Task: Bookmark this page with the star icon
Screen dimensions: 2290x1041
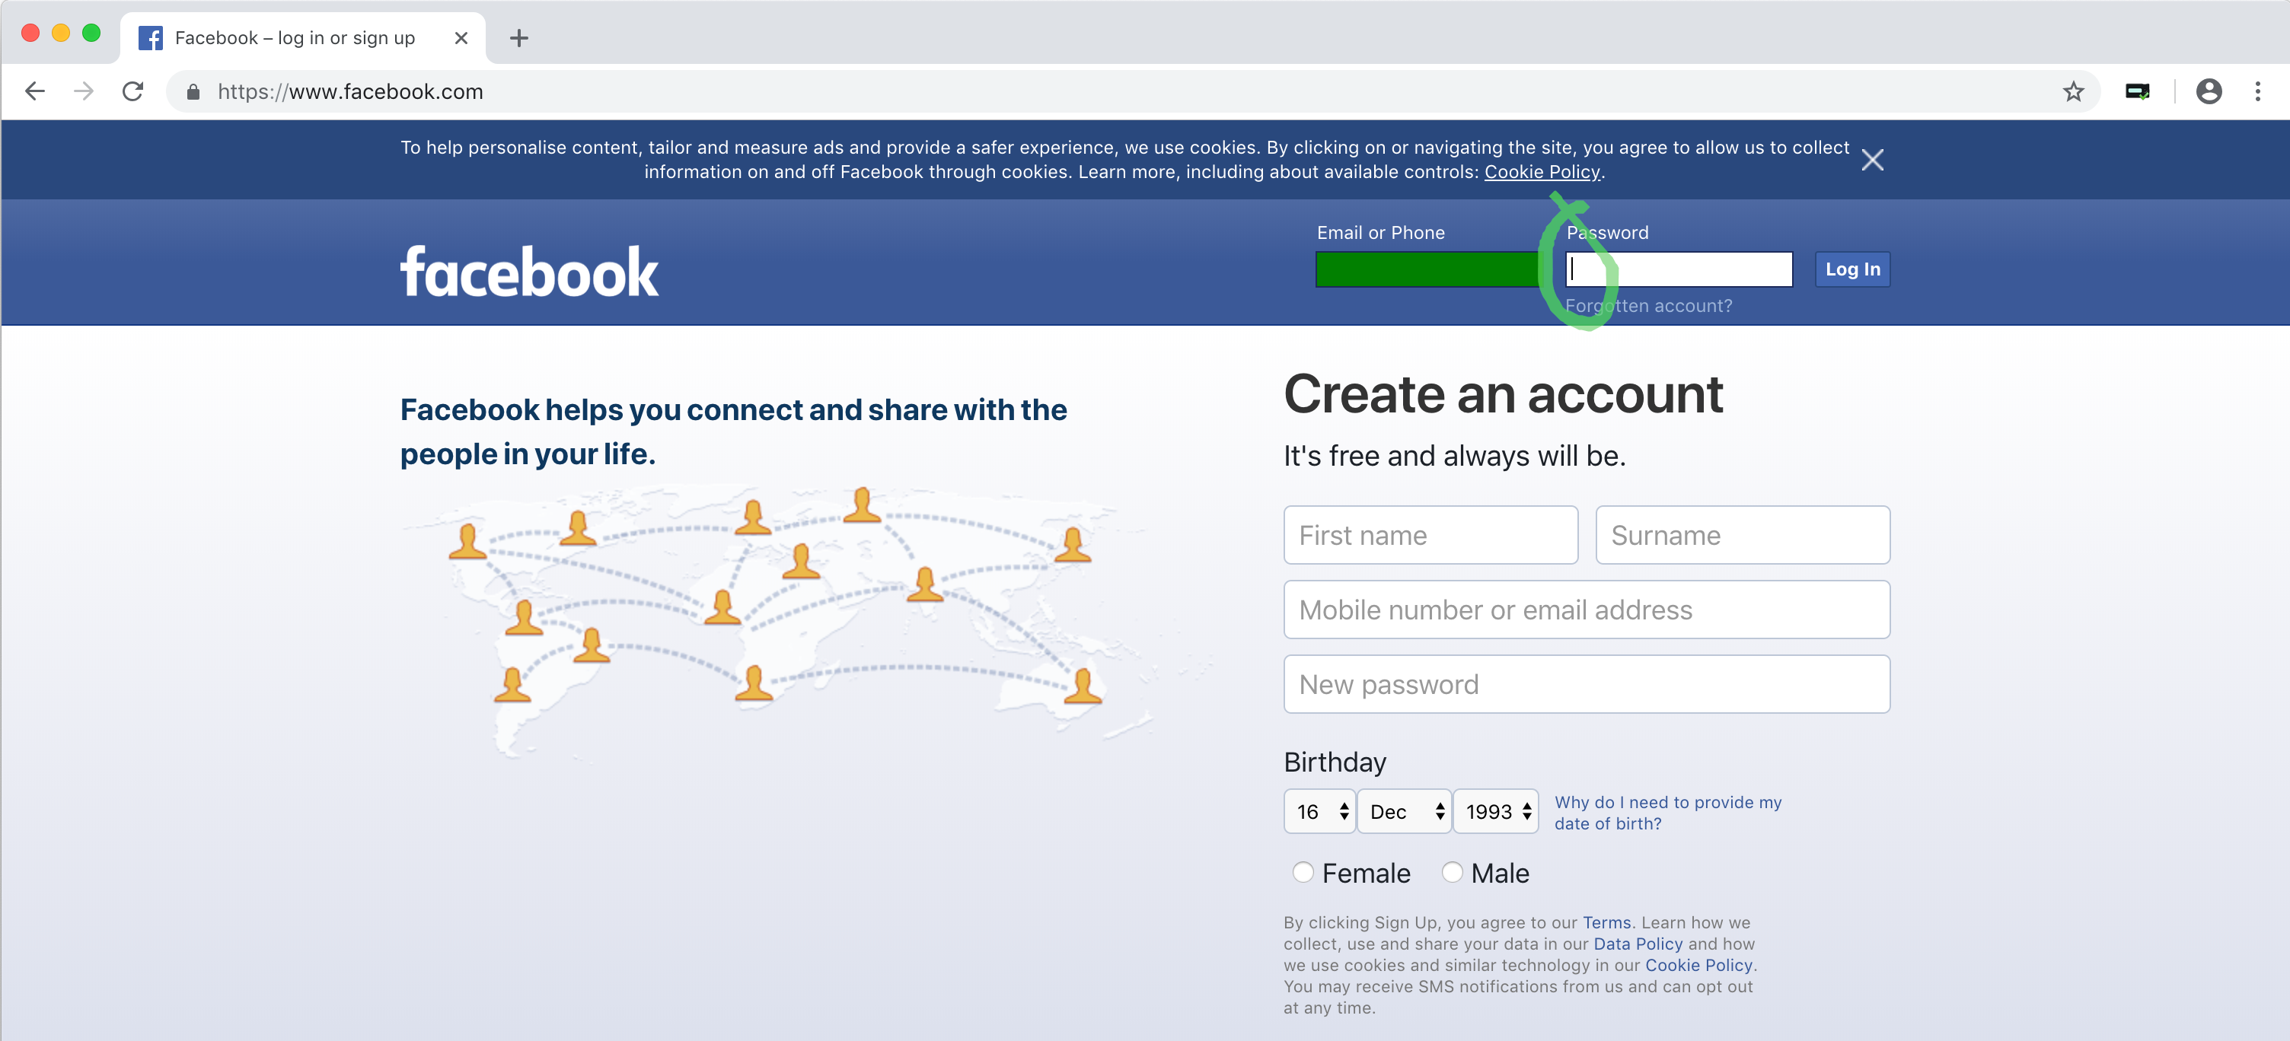Action: (x=2073, y=91)
